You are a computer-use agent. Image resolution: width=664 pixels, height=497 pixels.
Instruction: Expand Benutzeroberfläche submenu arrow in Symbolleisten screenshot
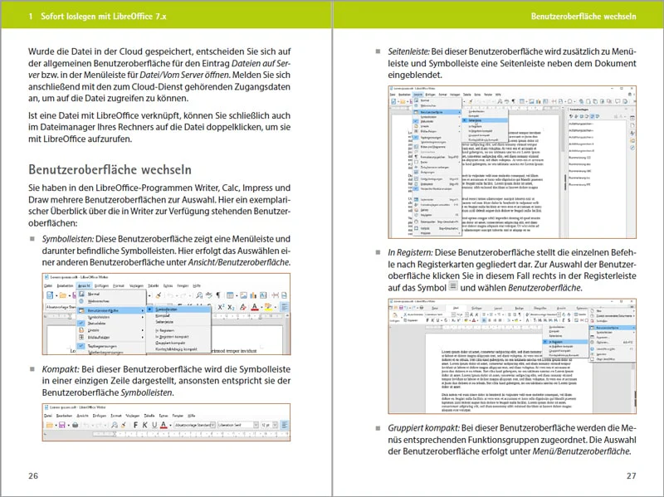coord(142,311)
